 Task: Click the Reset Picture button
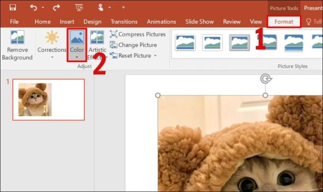click(131, 56)
